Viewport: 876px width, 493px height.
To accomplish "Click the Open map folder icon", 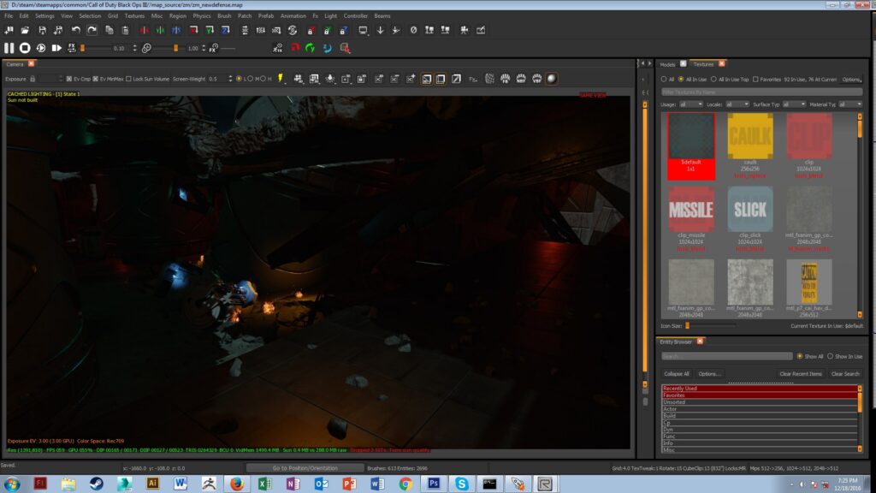I will point(25,30).
